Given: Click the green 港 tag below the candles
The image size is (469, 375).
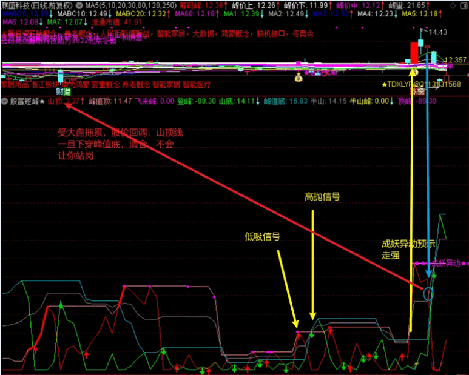Looking at the screenshot, I should (67, 91).
